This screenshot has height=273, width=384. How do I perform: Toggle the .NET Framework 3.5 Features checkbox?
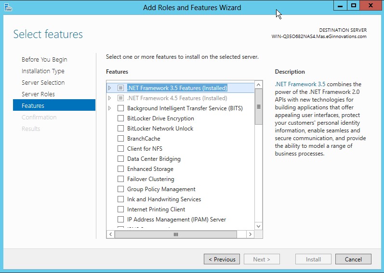120,88
